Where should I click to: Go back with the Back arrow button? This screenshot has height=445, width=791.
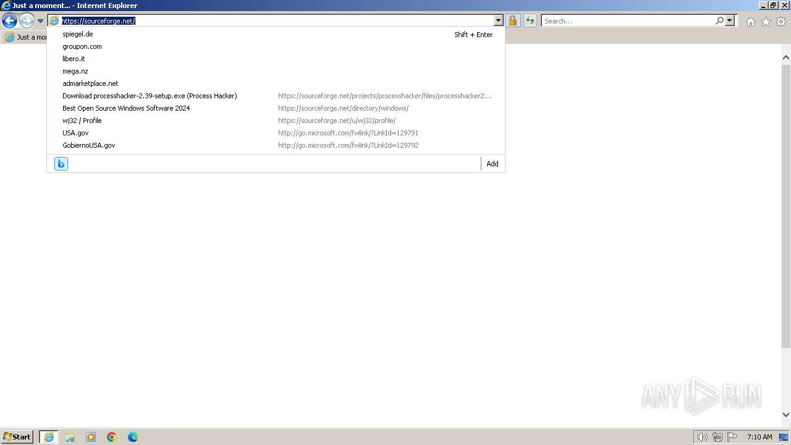point(9,21)
